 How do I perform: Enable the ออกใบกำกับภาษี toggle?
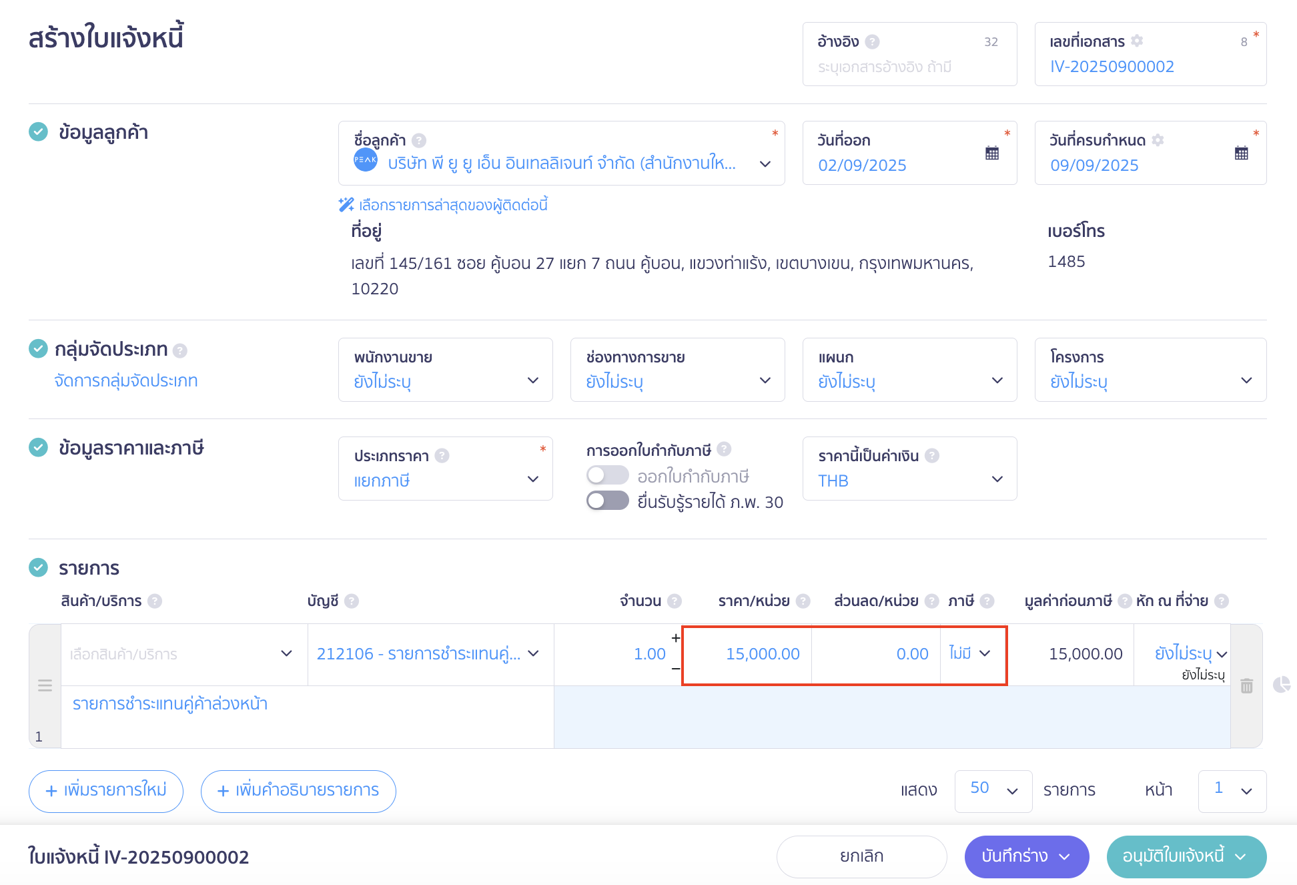coord(606,475)
